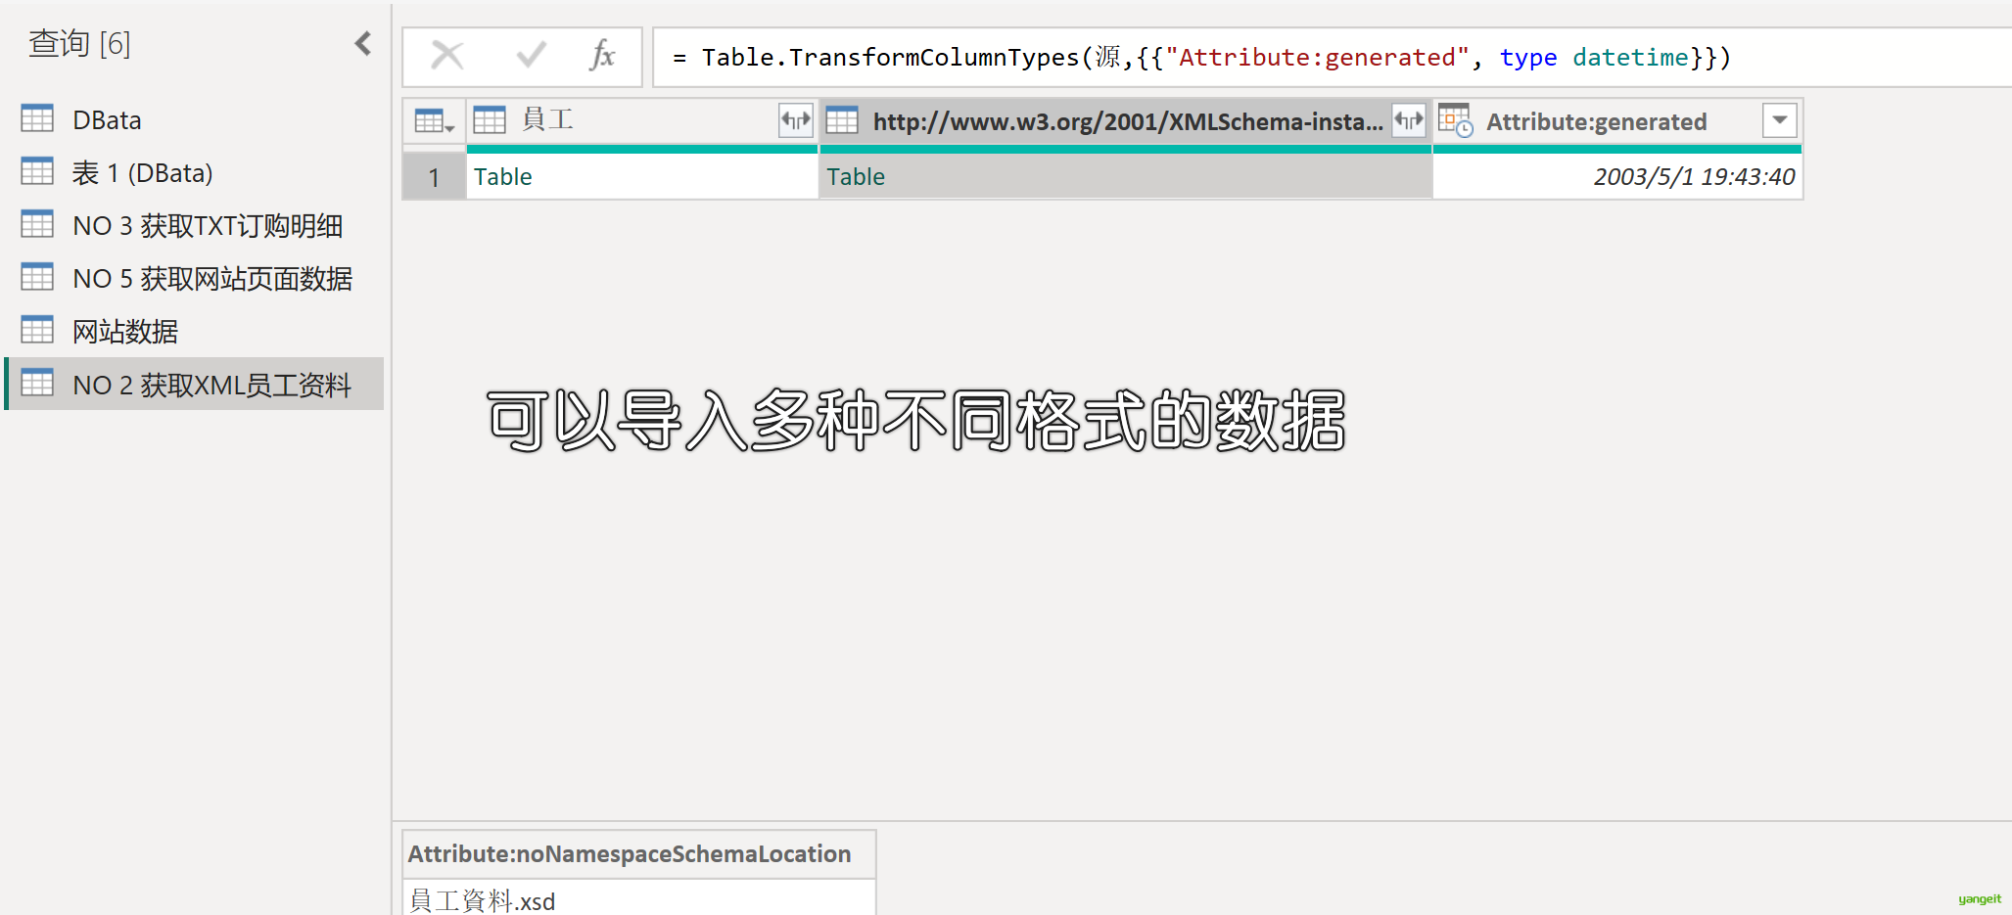Click the Table link in 員工 column
Image resolution: width=2012 pixels, height=915 pixels.
click(503, 177)
